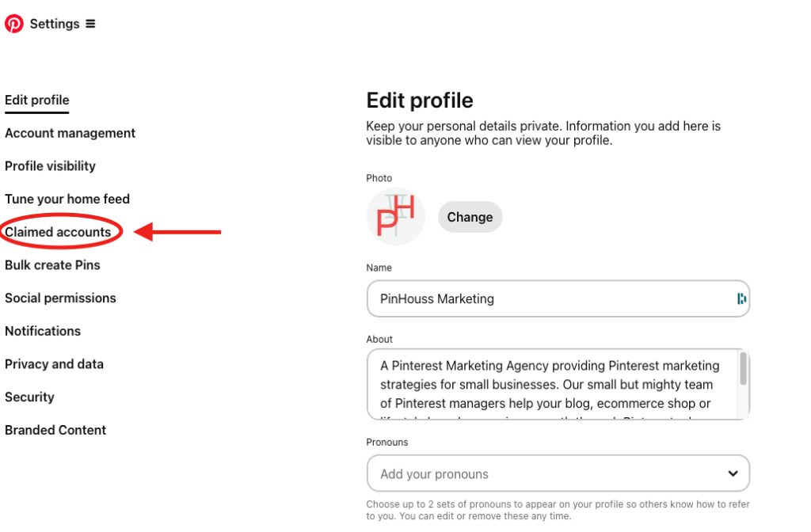This screenshot has width=811, height=532.
Task: Select Account management in the sidebar
Action: point(70,133)
